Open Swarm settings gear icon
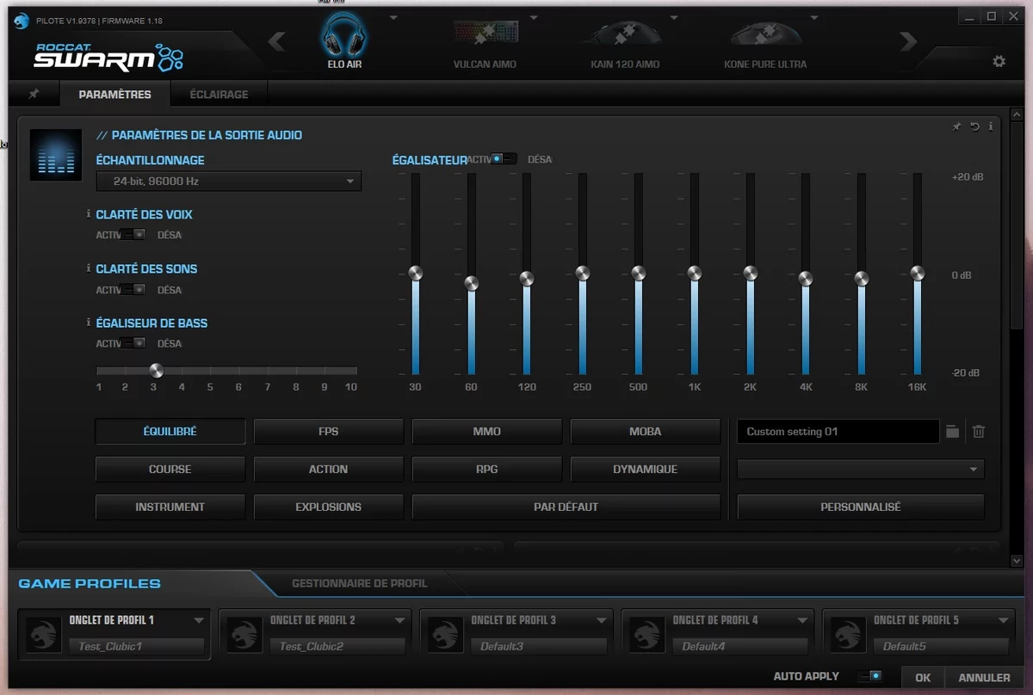Image resolution: width=1033 pixels, height=695 pixels. (x=999, y=62)
